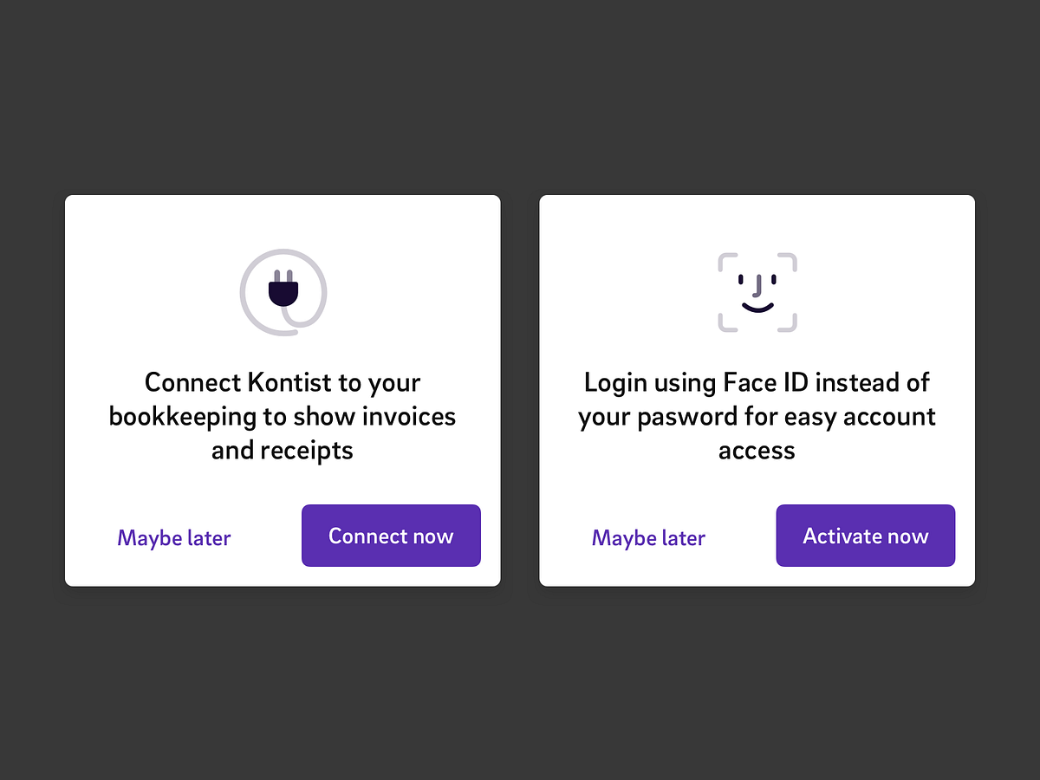Click the smile curve in Face ID icon
This screenshot has height=780, width=1040.
pyautogui.click(x=757, y=307)
